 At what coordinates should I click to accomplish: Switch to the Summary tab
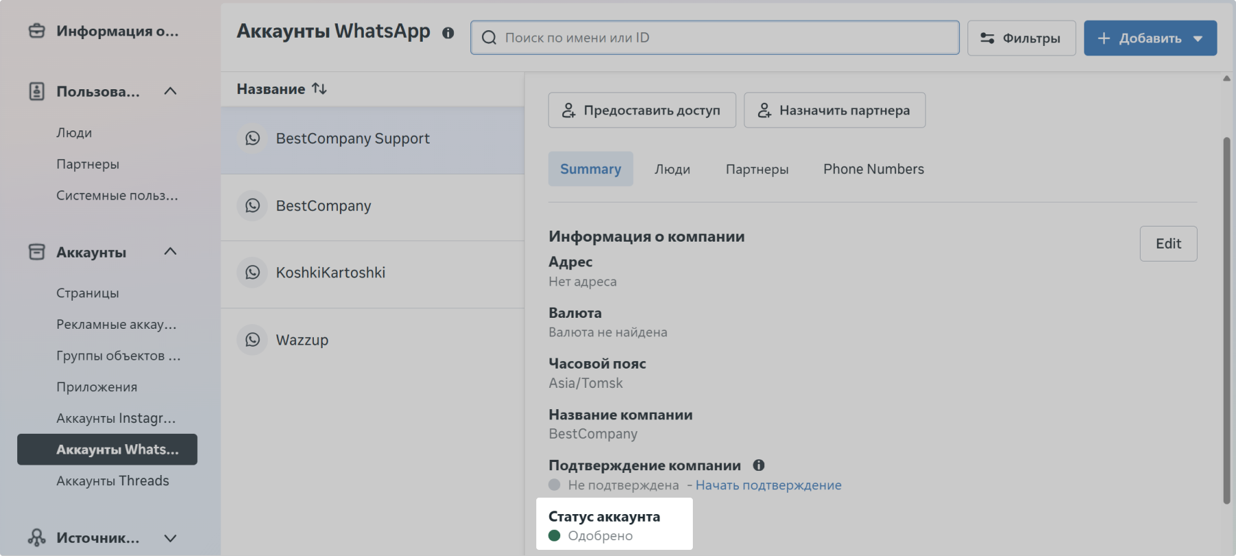pyautogui.click(x=591, y=169)
